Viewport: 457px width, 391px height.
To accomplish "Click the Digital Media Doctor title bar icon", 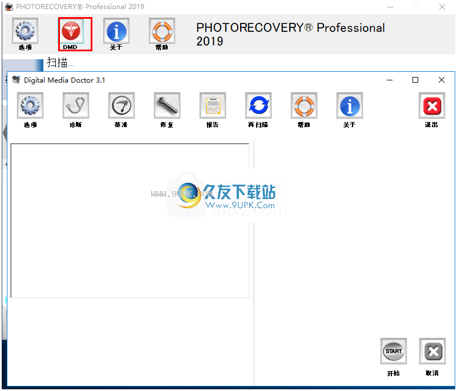I will click(17, 80).
